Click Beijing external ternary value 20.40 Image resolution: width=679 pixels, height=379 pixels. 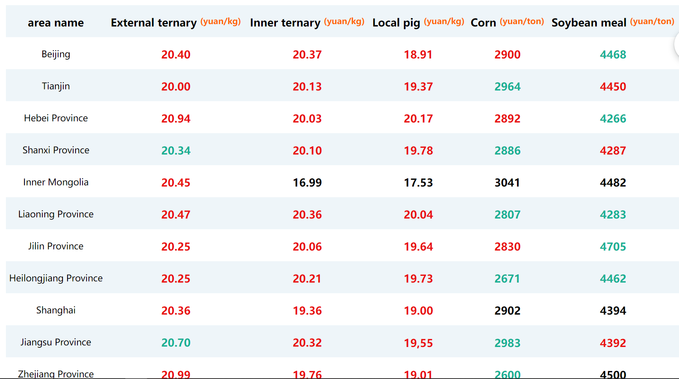176,55
